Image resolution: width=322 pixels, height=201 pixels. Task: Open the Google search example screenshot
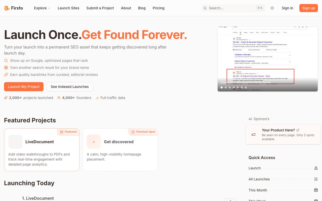click(268, 59)
